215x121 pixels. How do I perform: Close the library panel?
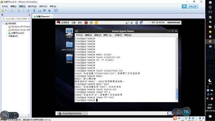point(29,15)
